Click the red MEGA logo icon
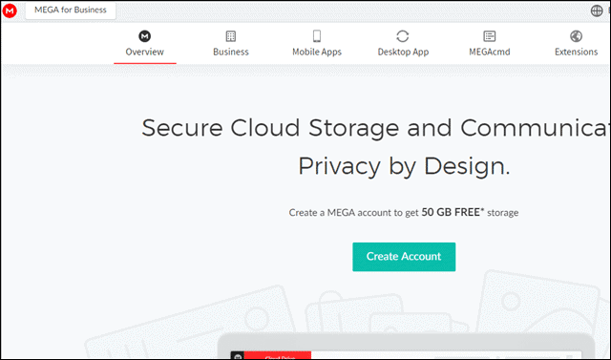611x360 pixels. pos(10,11)
